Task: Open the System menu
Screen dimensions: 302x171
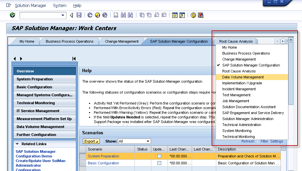Action: (60, 6)
